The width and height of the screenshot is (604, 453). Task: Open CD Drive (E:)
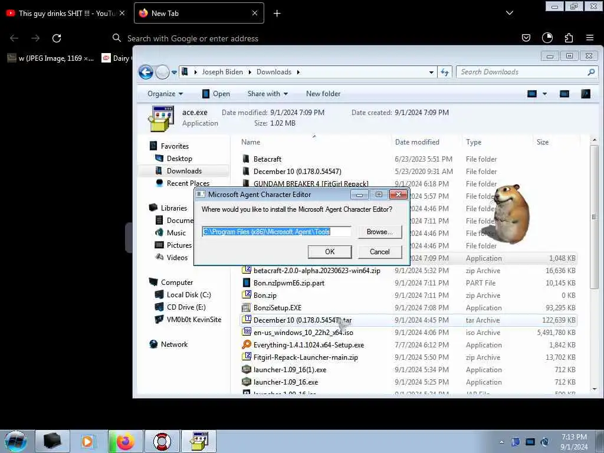pos(186,307)
